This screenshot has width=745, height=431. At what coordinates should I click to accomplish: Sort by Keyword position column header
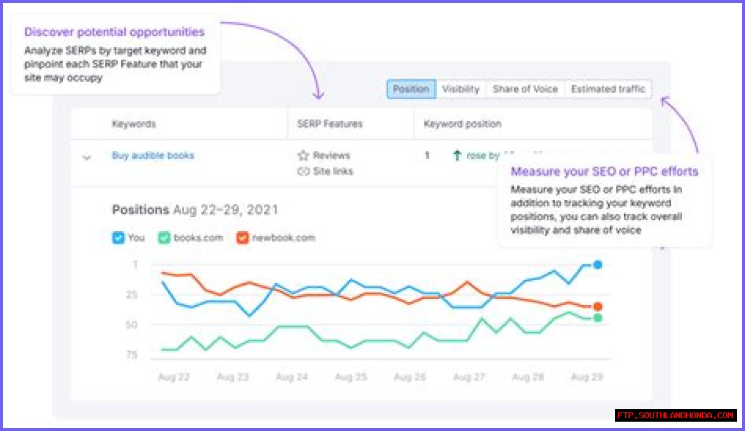462,123
